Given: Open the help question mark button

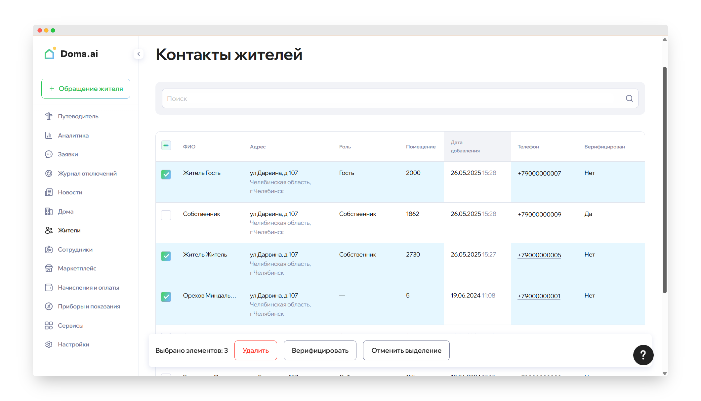Looking at the screenshot, I should [643, 355].
